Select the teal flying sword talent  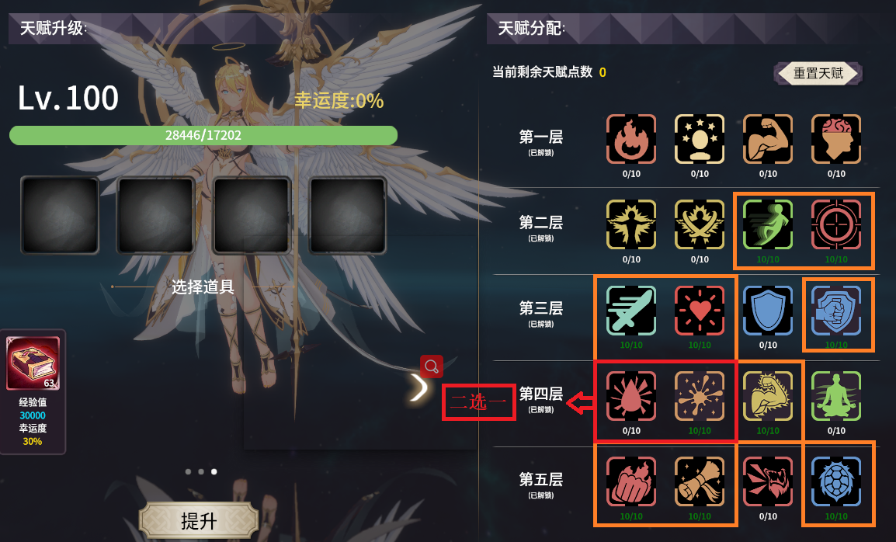pos(631,310)
